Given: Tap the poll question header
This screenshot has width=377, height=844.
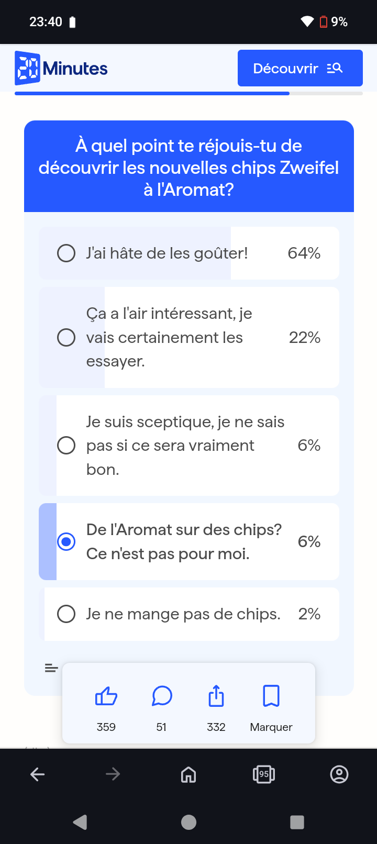Looking at the screenshot, I should pyautogui.click(x=188, y=168).
